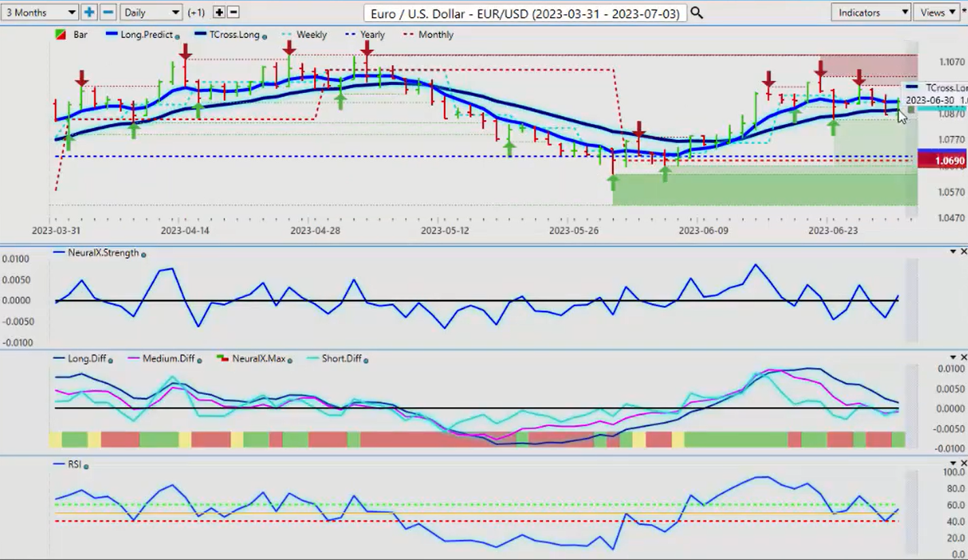Click the 2023-04-28 date axis label
The width and height of the screenshot is (968, 560).
tap(314, 231)
